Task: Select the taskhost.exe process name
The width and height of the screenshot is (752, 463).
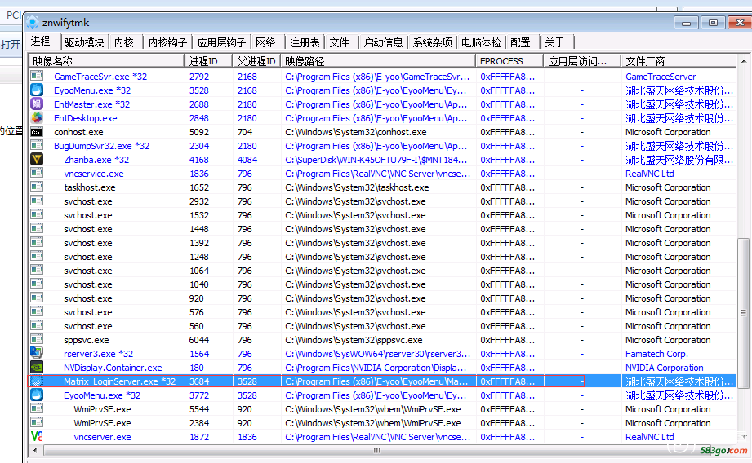Action: (x=90, y=187)
